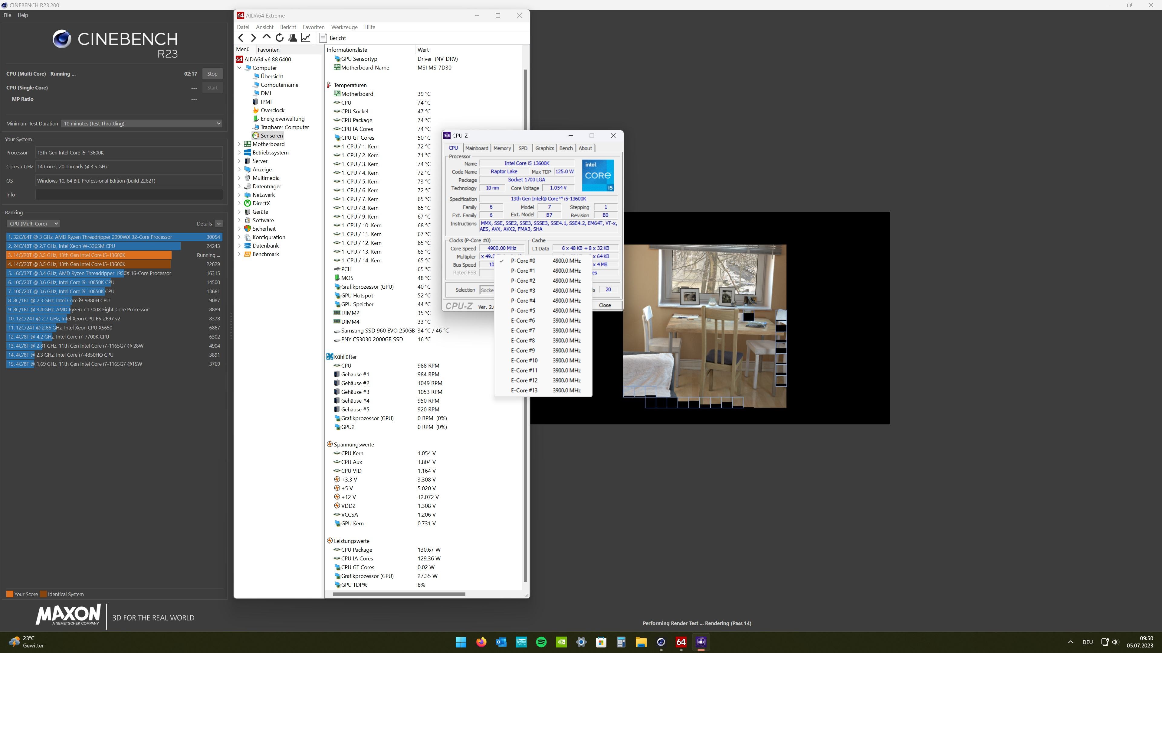
Task: Open Cinebench File menu
Action: click(7, 15)
